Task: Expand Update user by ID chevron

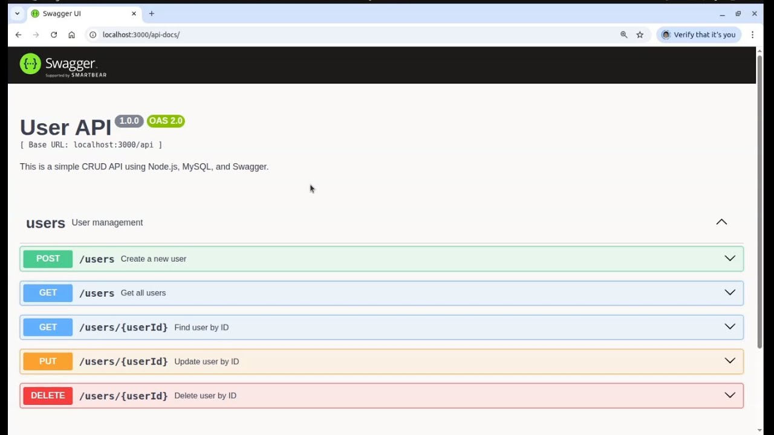Action: [730, 361]
